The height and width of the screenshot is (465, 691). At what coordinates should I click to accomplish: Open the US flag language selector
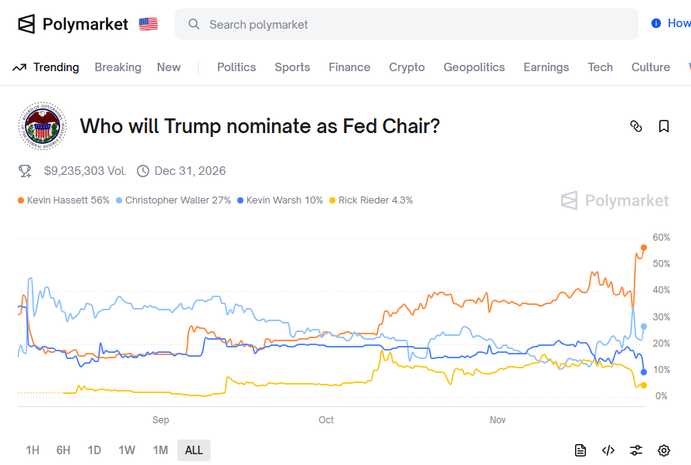pyautogui.click(x=147, y=23)
